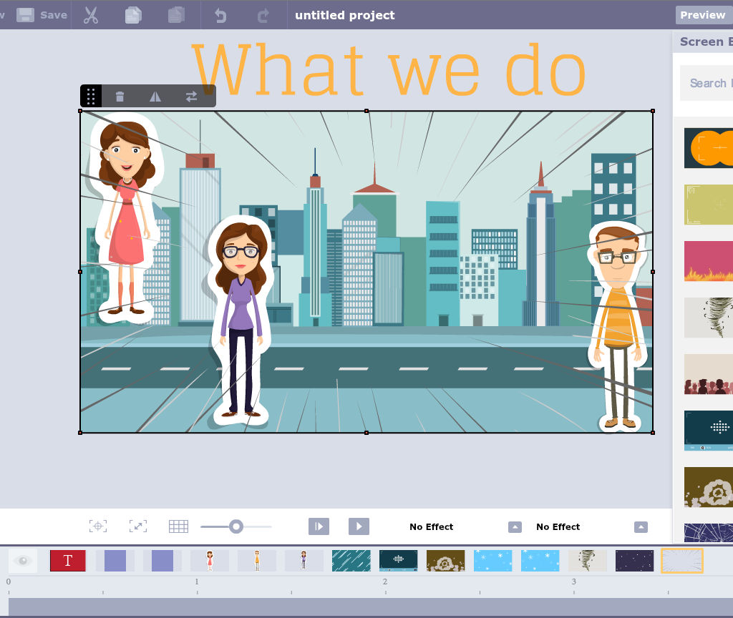Viewport: 733px width, 618px height.
Task: Select the red T text thumbnail in timeline
Action: 67,561
